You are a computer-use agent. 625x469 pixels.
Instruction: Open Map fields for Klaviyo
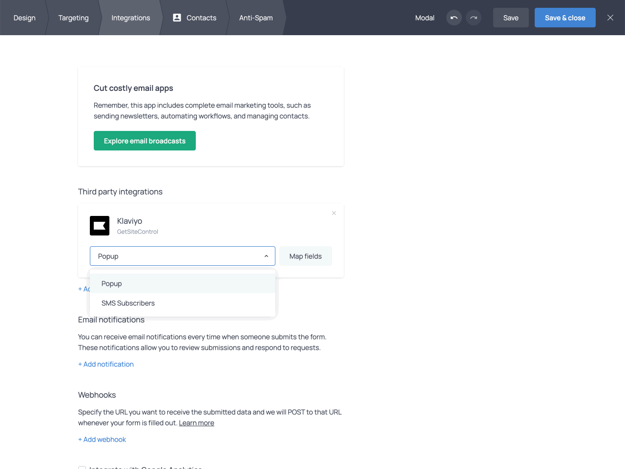tap(306, 256)
